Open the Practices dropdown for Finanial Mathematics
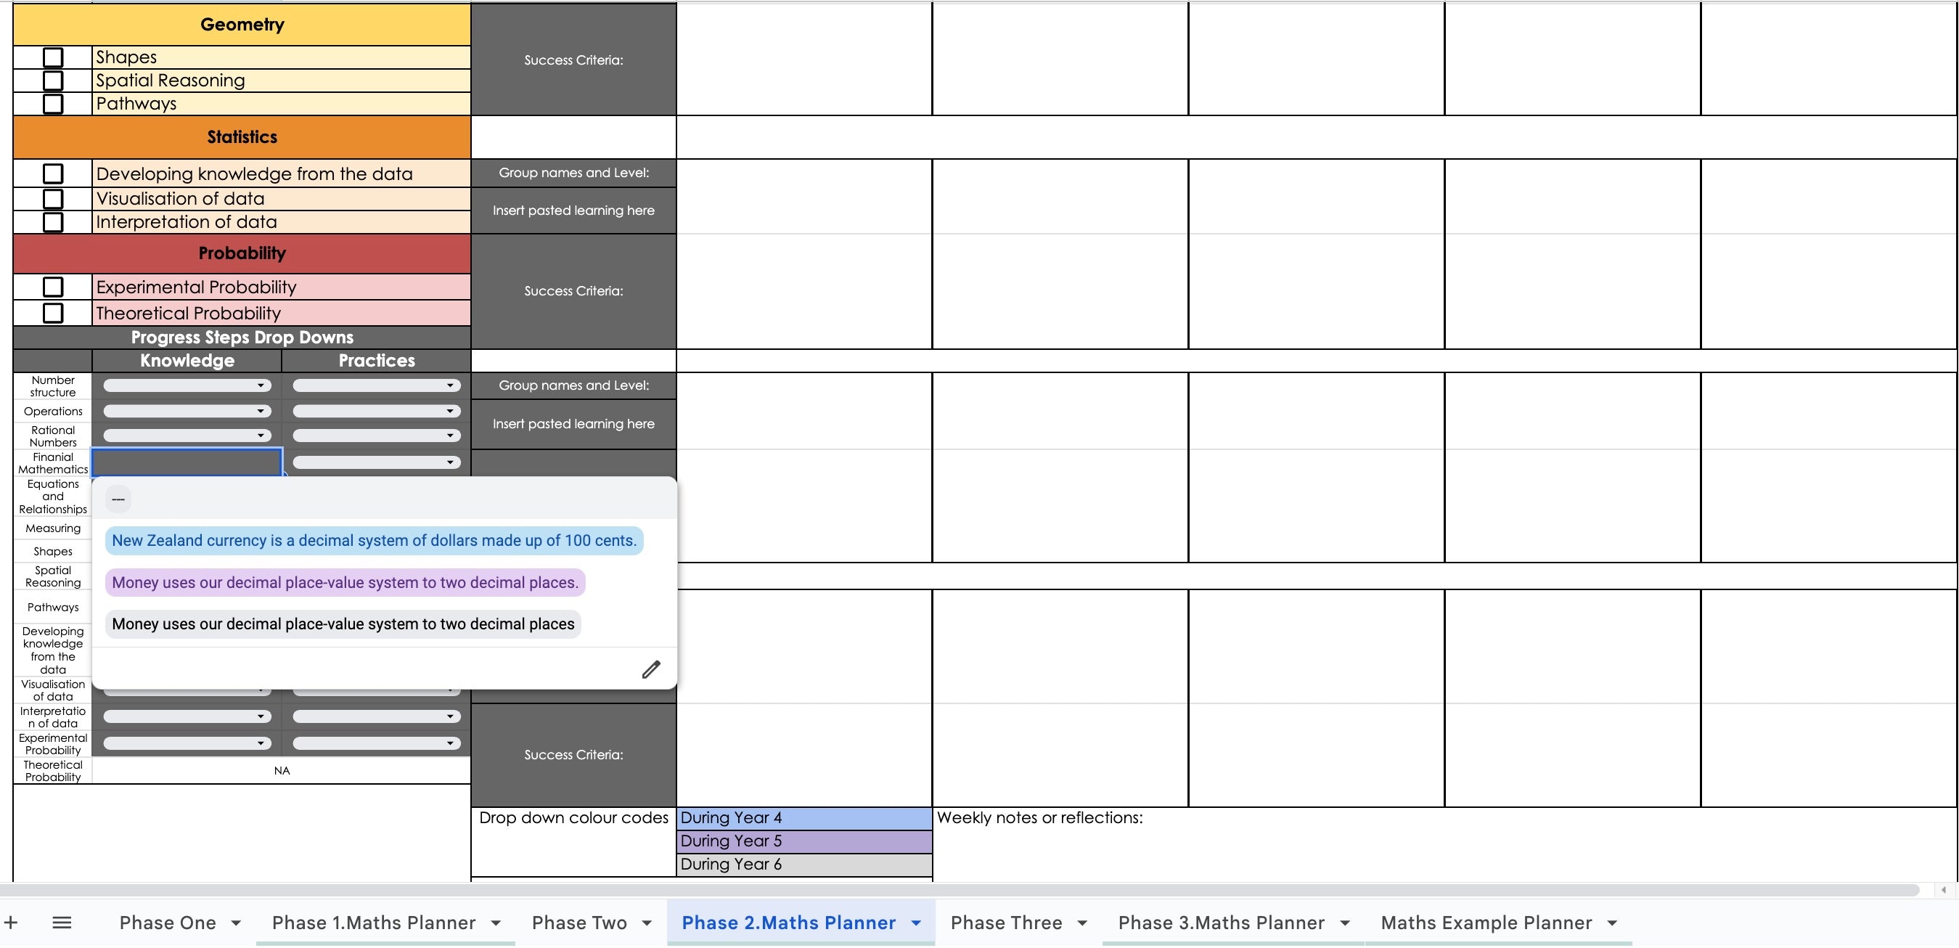The image size is (1959, 948). tap(376, 462)
